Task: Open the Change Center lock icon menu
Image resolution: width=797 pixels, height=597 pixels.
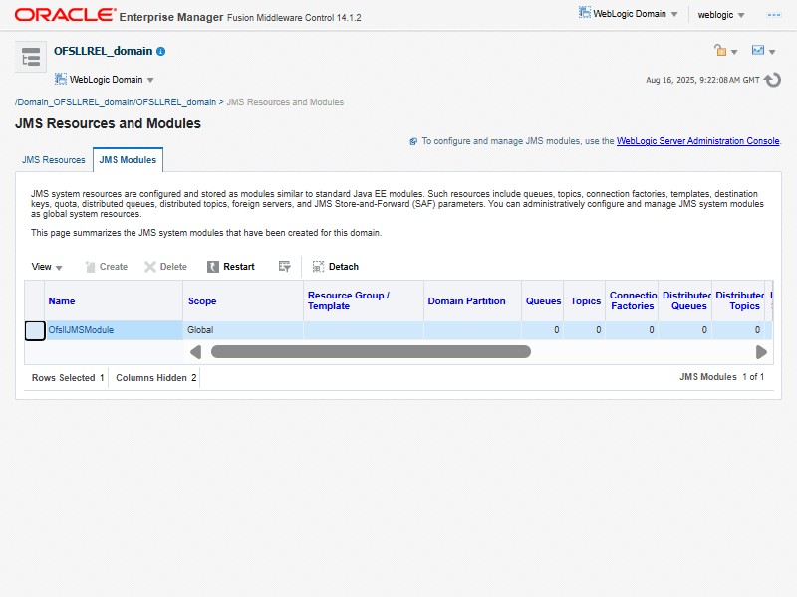Action: click(x=720, y=50)
